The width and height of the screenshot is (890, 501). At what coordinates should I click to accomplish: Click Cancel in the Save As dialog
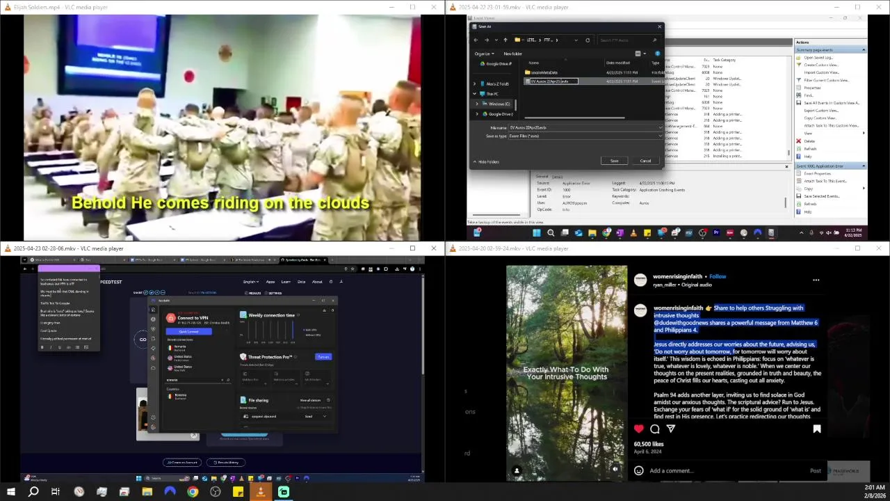click(x=645, y=161)
